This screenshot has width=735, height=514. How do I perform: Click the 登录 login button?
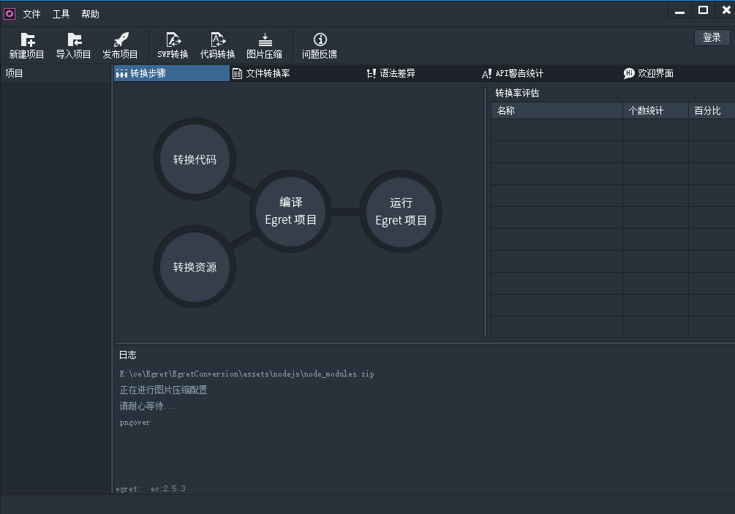pos(712,37)
